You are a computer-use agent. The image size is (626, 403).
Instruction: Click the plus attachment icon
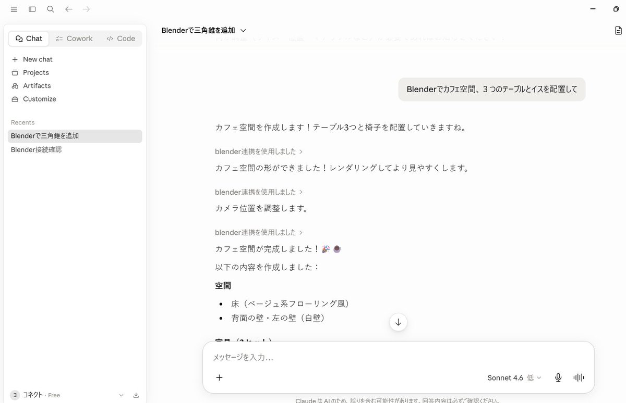(x=220, y=377)
